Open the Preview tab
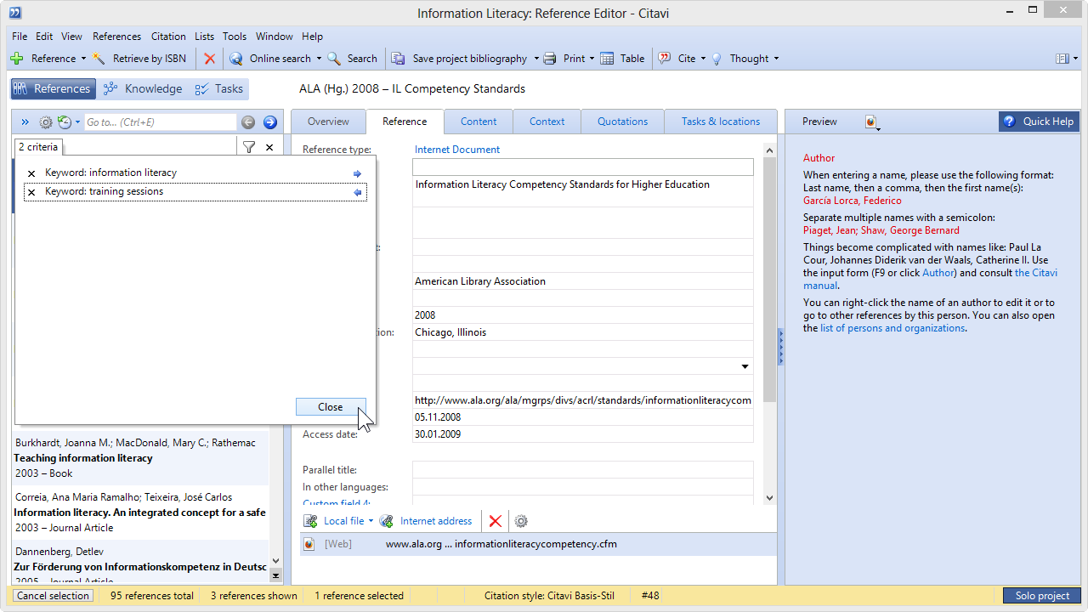1088x612 pixels. tap(819, 122)
